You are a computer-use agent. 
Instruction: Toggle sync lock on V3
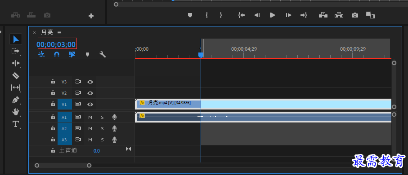coord(78,82)
